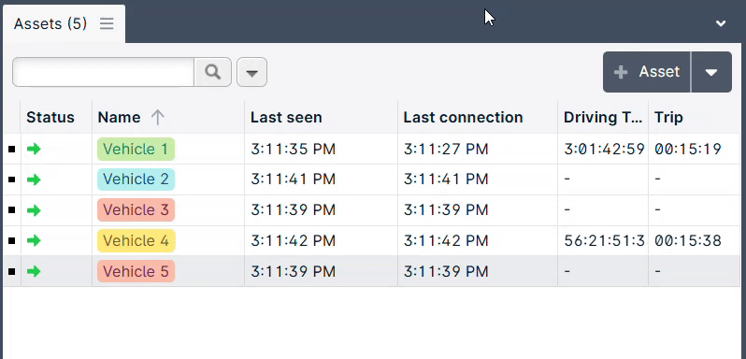The image size is (746, 359).
Task: Click Vehicle 2 green status arrow
Action: (34, 179)
